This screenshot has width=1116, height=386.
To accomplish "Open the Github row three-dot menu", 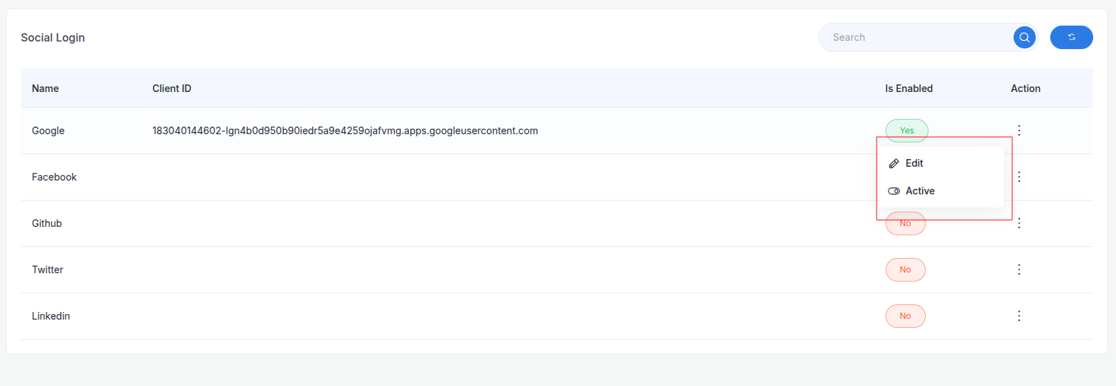I will 1018,223.
